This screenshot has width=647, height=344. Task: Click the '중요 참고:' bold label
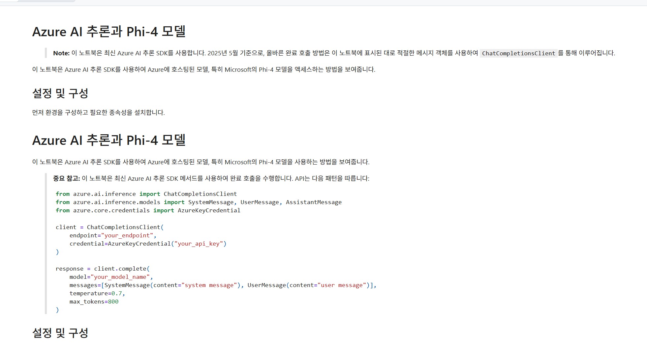pyautogui.click(x=67, y=178)
